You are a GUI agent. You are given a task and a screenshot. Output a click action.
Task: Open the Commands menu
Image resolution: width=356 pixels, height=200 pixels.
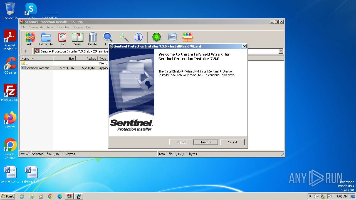pos(36,27)
